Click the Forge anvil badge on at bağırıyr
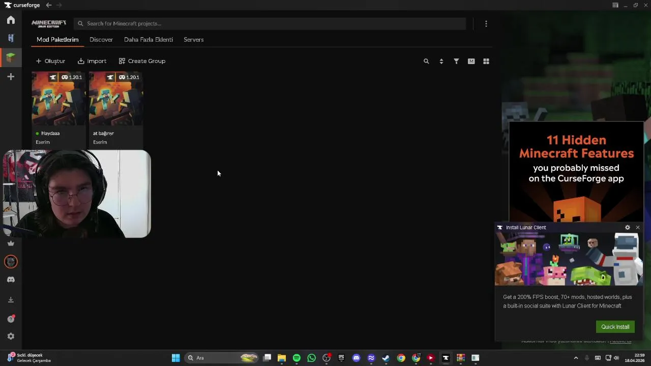 click(110, 77)
